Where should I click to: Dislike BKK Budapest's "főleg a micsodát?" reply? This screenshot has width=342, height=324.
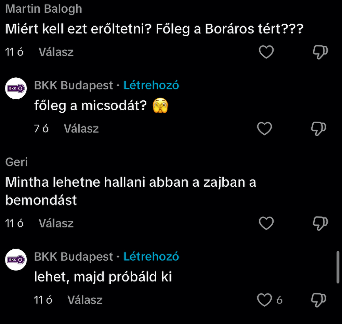point(318,129)
